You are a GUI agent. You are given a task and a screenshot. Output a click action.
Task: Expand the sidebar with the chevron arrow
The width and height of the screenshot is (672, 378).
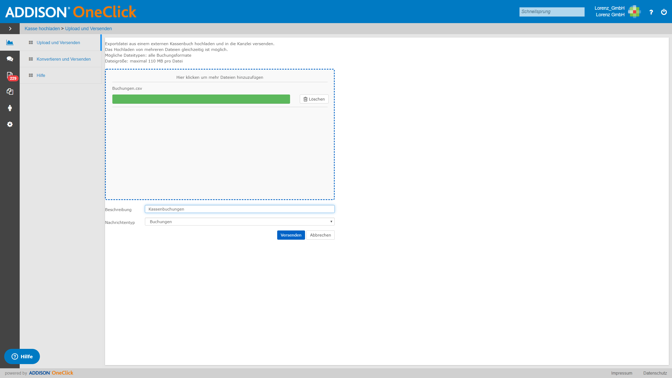click(x=10, y=29)
